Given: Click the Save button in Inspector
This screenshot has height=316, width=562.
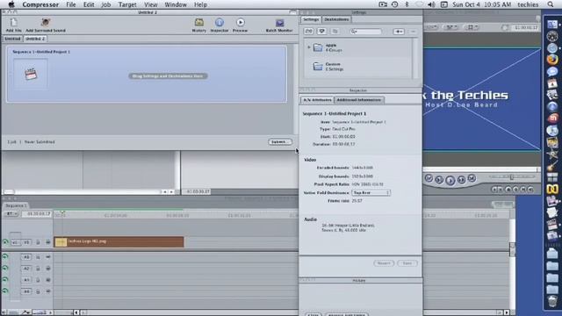Looking at the screenshot, I should click(x=407, y=263).
